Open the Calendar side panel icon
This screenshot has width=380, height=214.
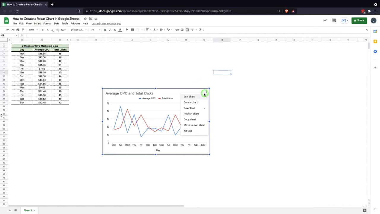pos(375,32)
